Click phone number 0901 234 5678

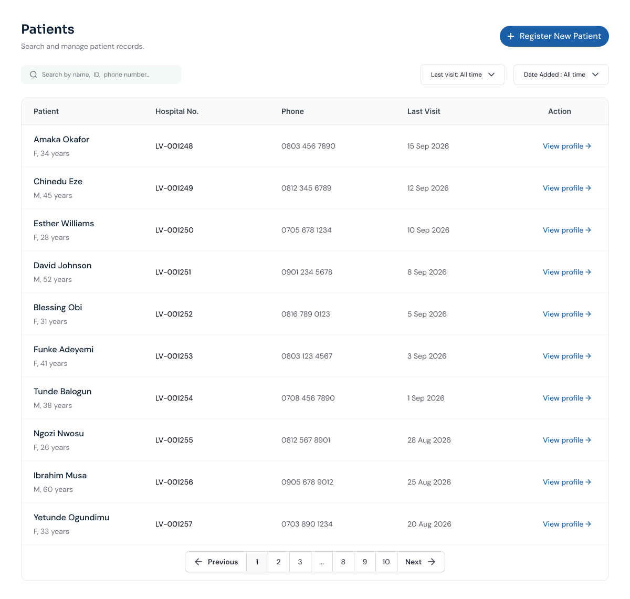click(307, 272)
